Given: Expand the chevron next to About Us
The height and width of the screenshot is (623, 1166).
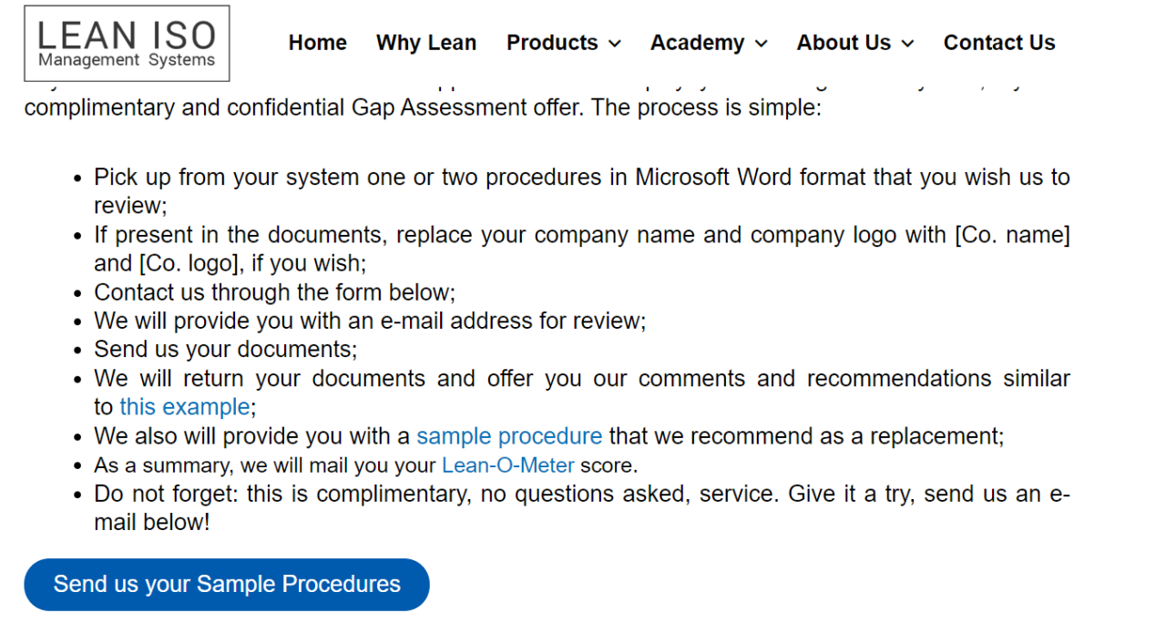Looking at the screenshot, I should tap(907, 44).
